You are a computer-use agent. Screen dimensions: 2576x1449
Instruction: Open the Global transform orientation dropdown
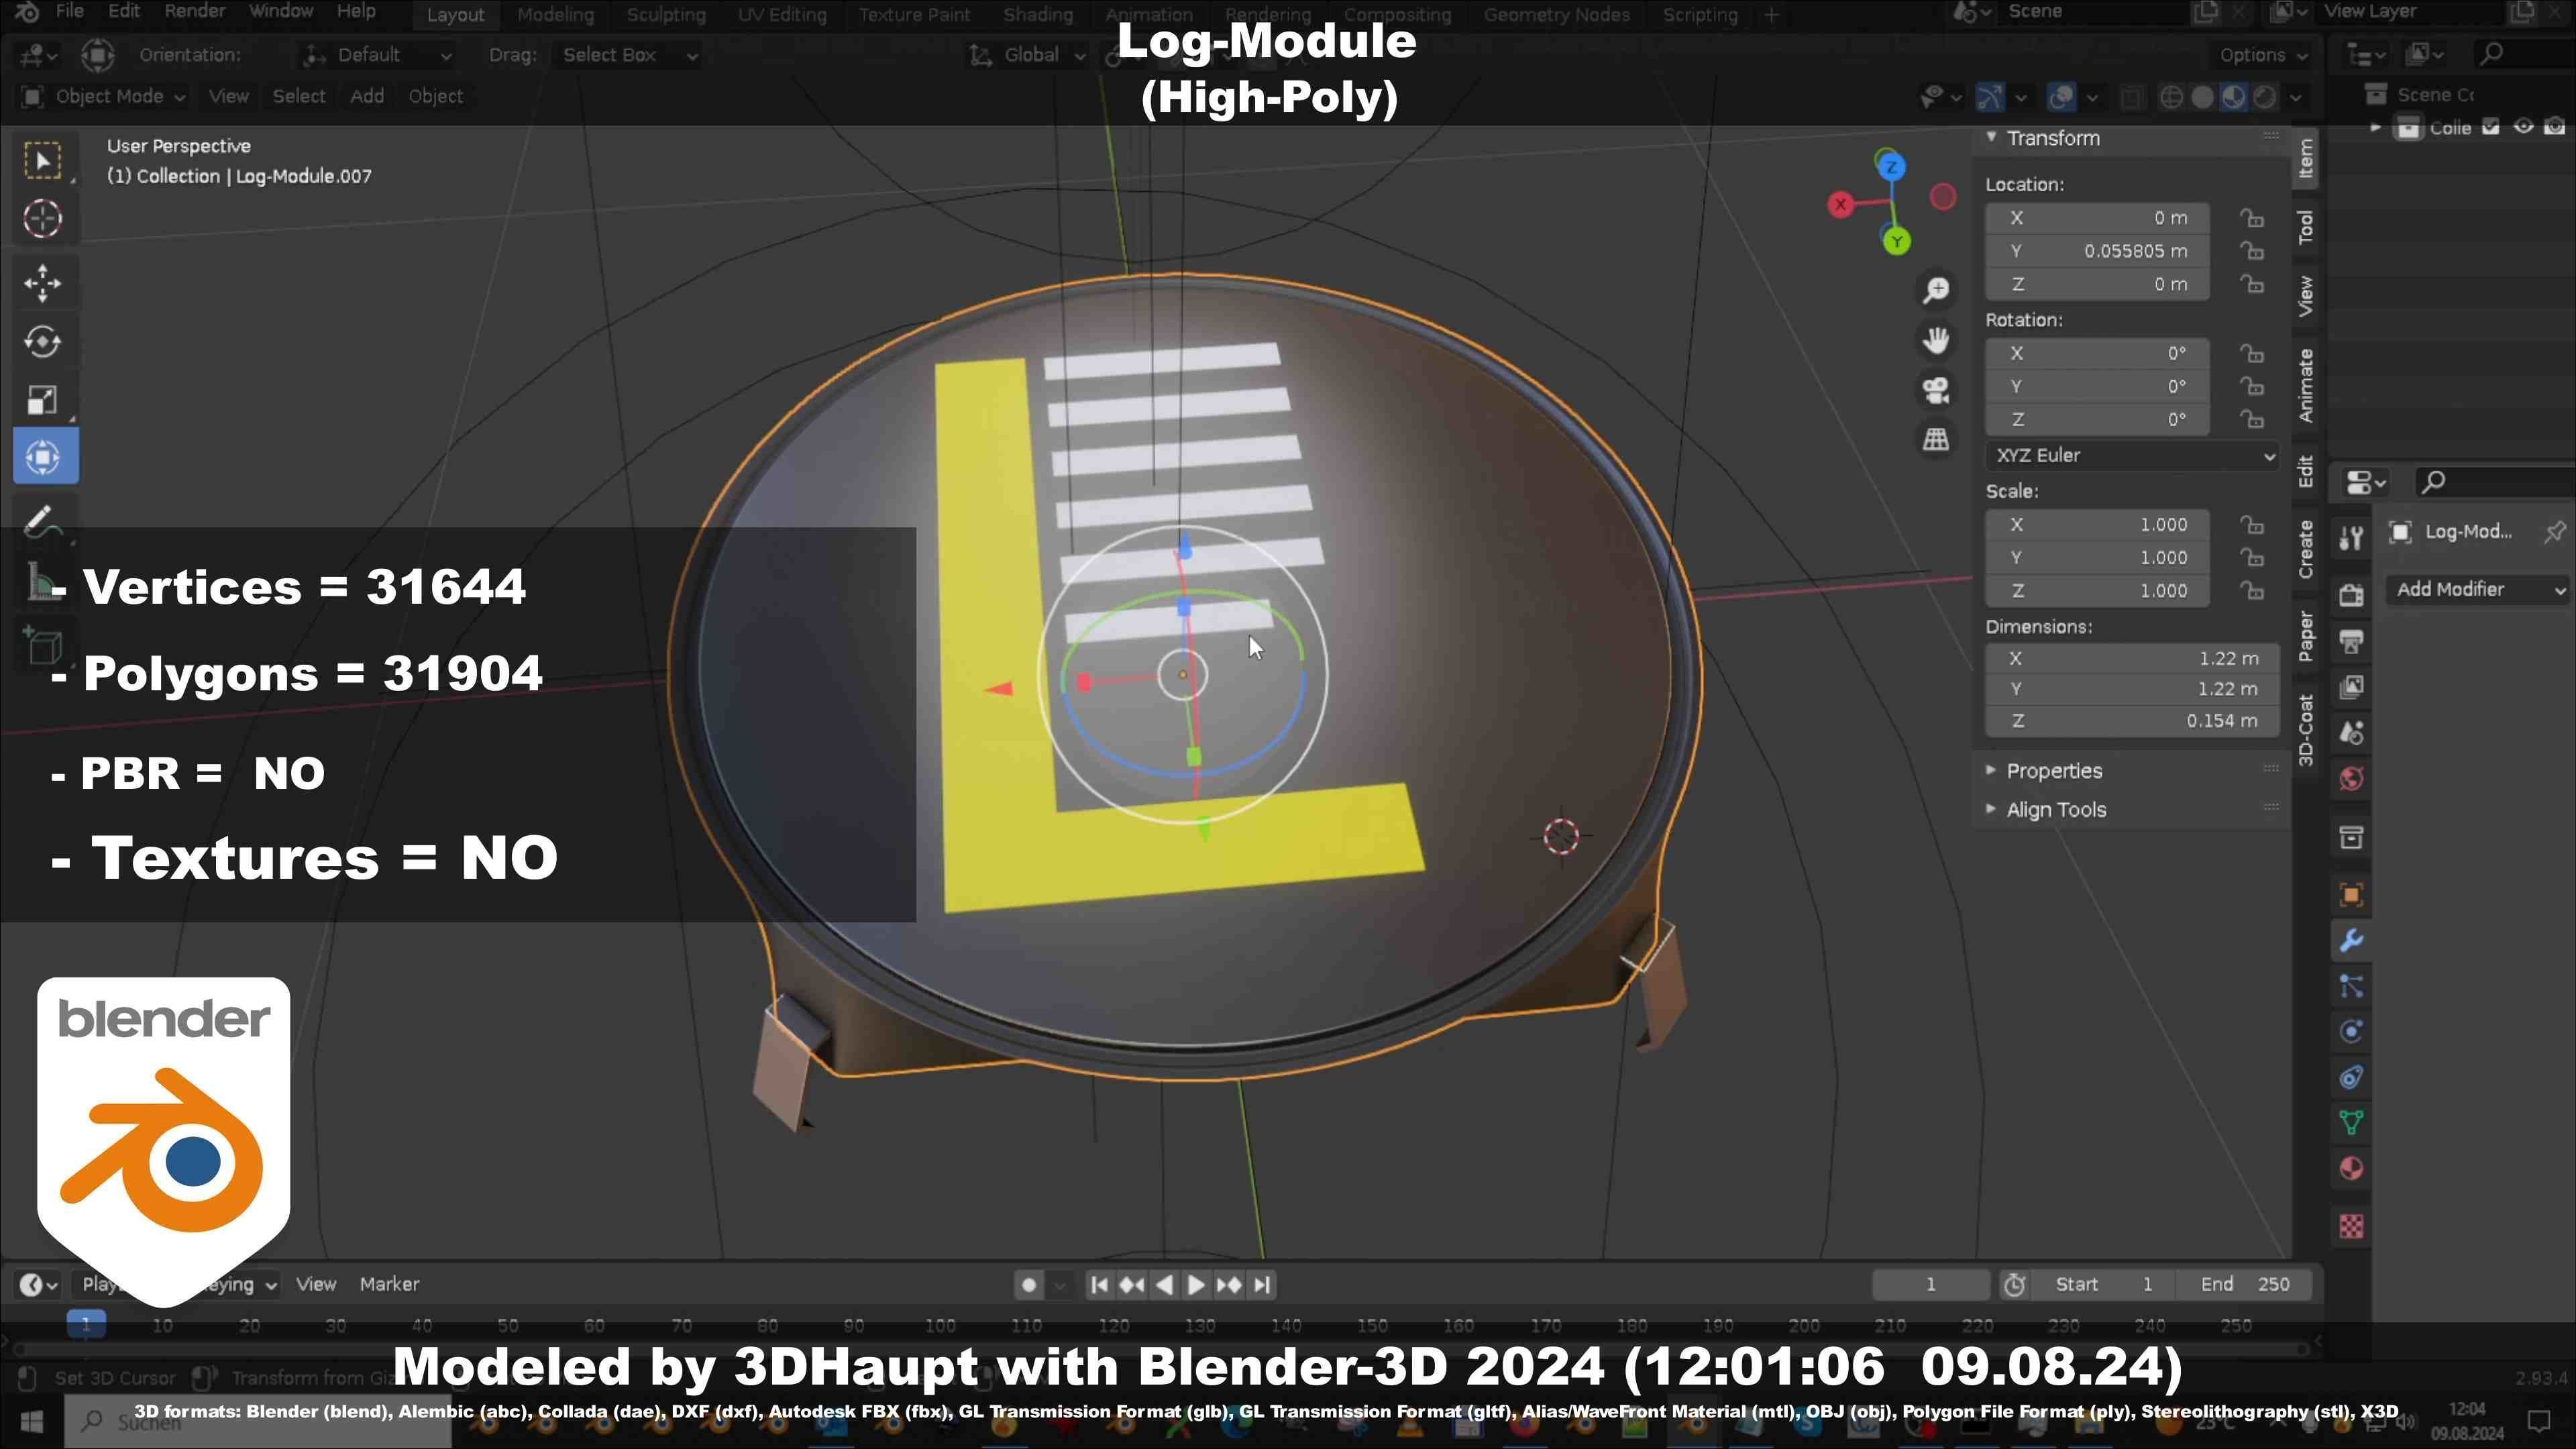[x=1027, y=55]
